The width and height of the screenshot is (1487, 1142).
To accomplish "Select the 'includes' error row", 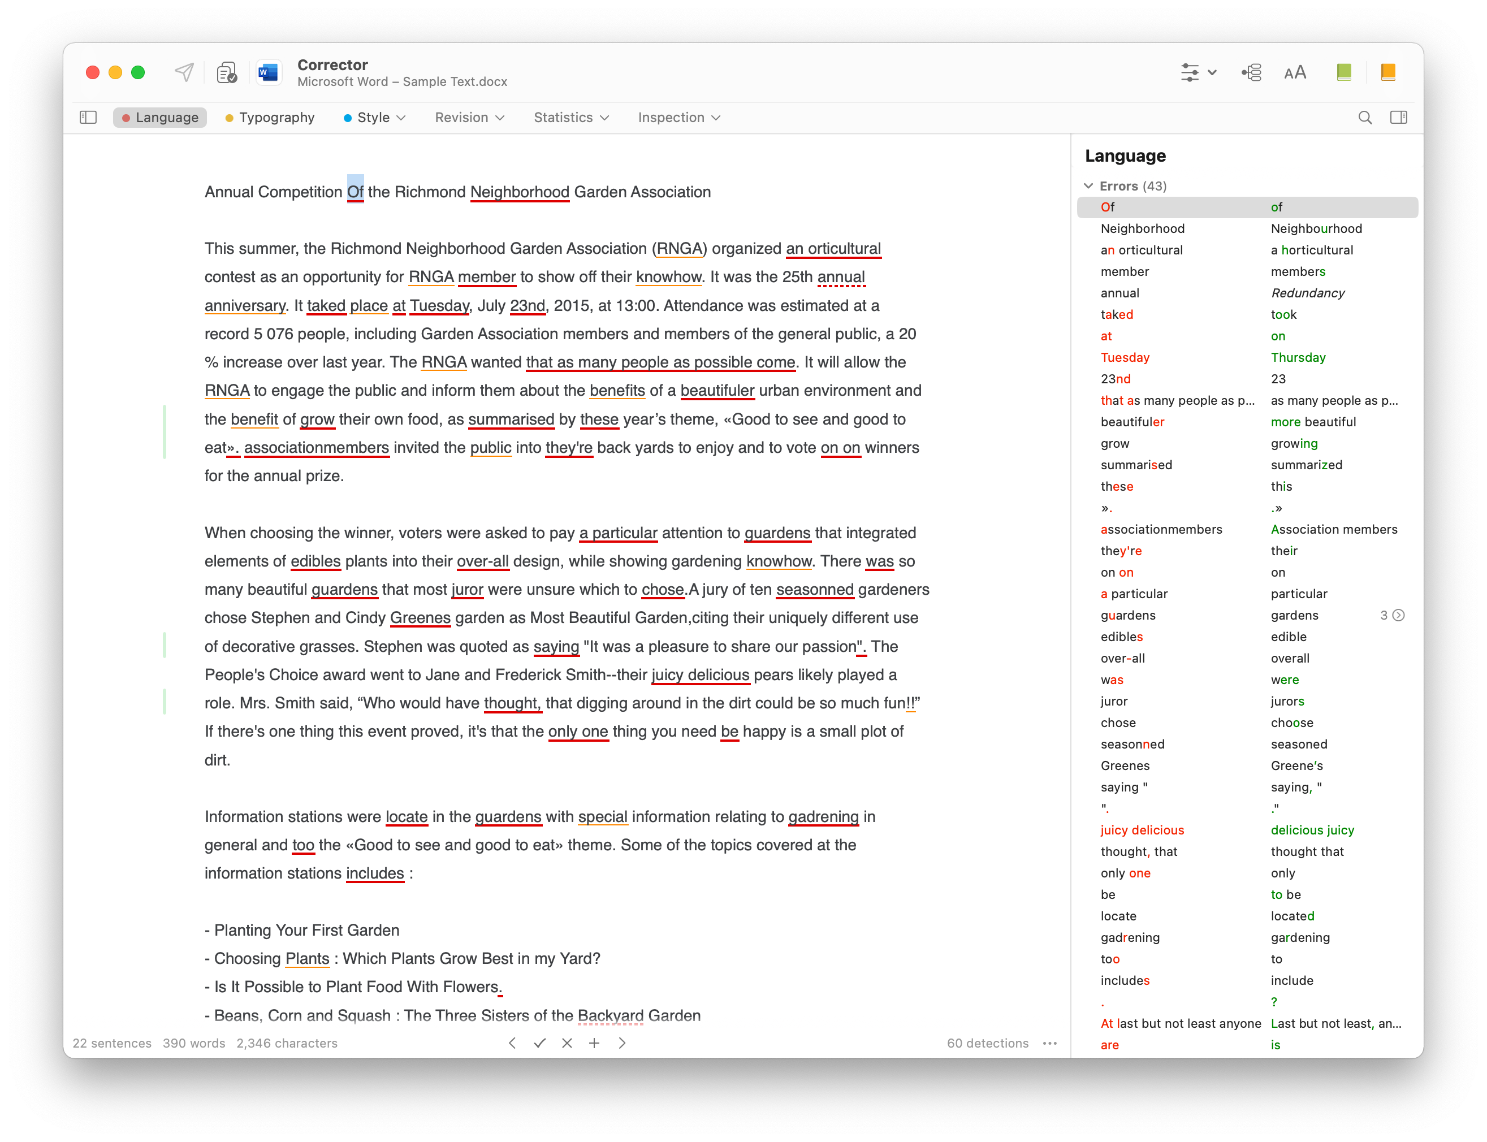I will click(x=1248, y=980).
